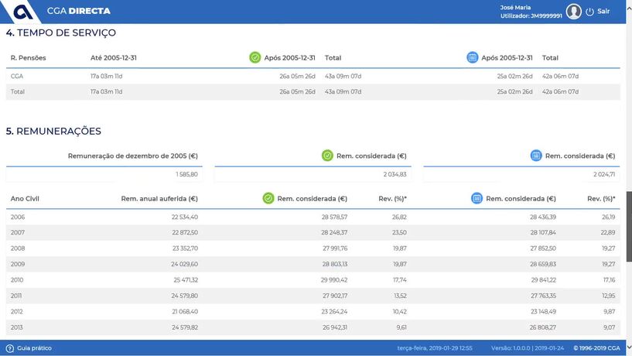Log out using the Sair link

point(603,12)
